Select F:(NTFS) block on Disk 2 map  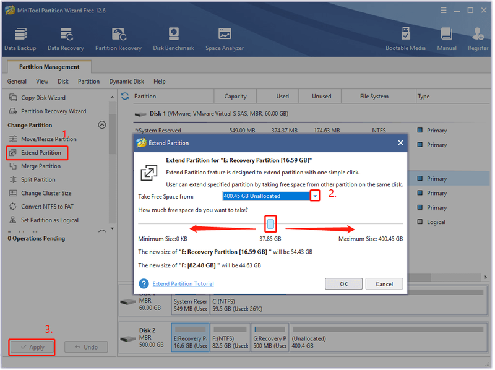pos(230,338)
